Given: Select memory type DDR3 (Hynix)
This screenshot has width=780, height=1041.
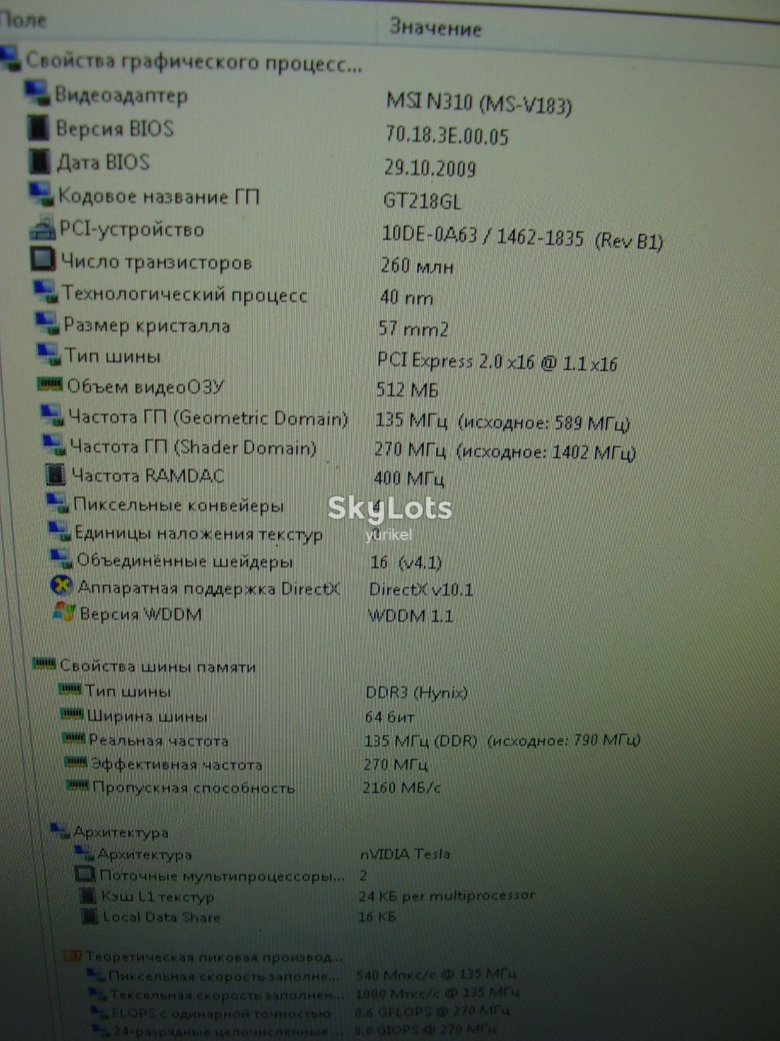Looking at the screenshot, I should point(417,692).
